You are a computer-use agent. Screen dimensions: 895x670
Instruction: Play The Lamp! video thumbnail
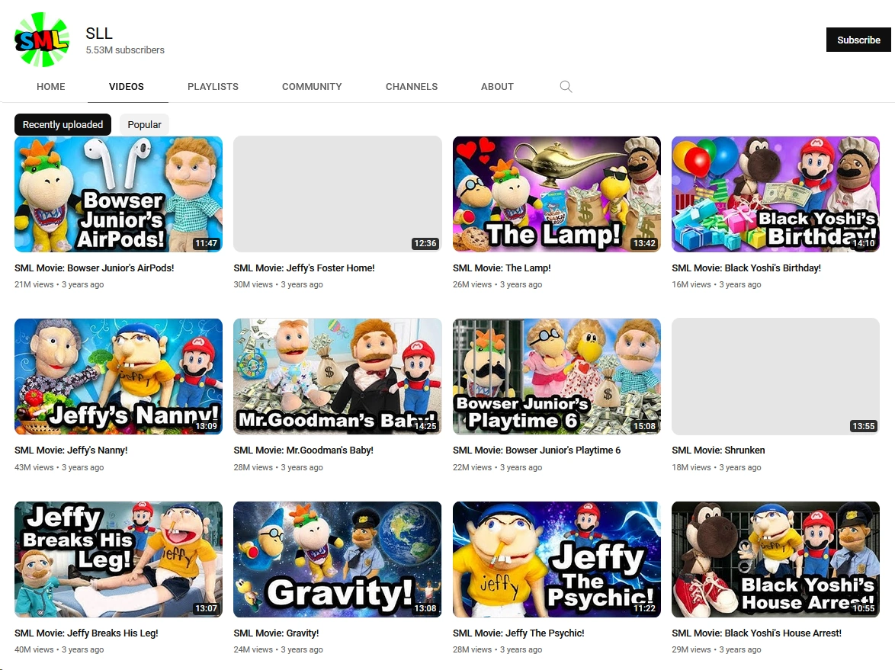(557, 194)
